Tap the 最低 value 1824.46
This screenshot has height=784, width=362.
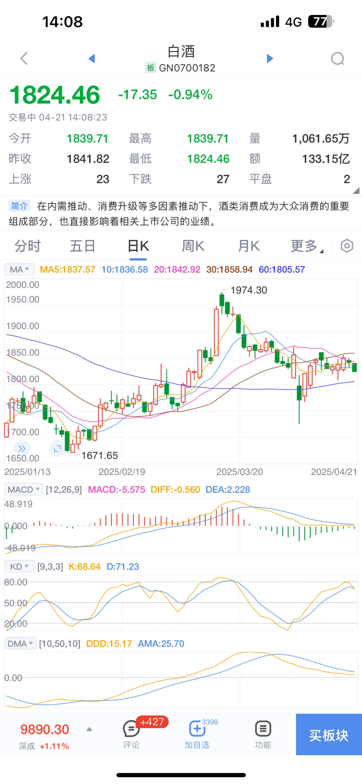point(208,159)
